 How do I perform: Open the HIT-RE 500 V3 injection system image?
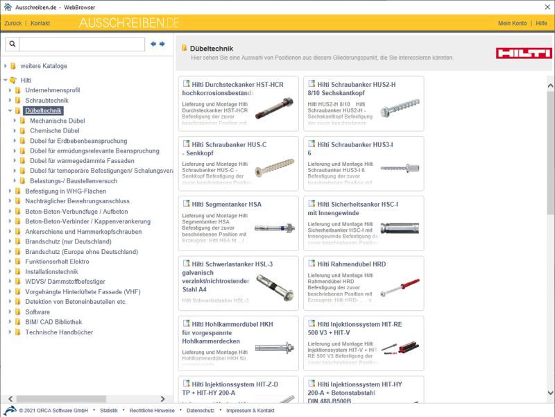400,348
